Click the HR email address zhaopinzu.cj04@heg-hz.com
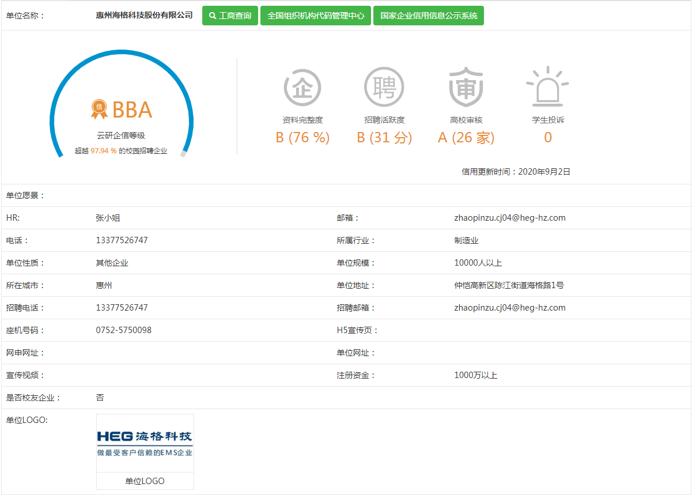This screenshot has height=495, width=696. pyautogui.click(x=510, y=218)
